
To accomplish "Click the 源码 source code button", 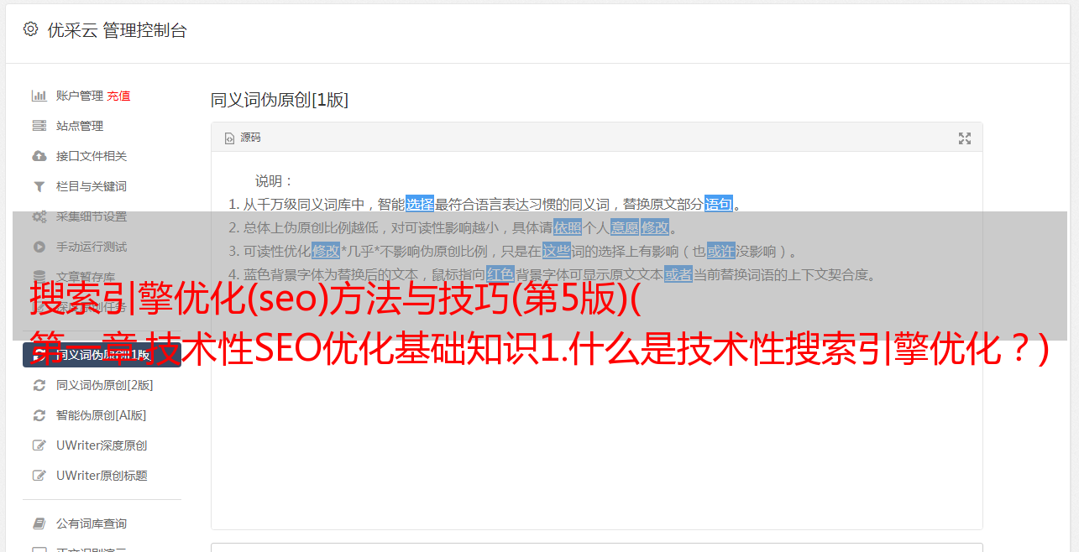I will 243,138.
